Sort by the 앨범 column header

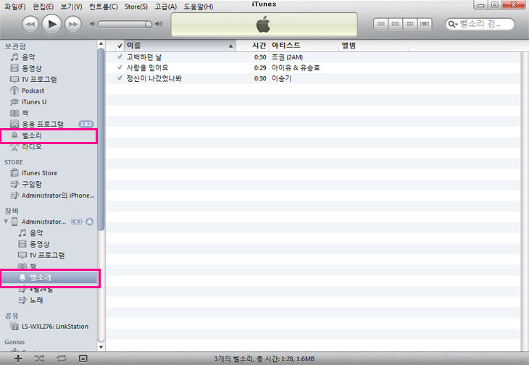click(x=374, y=46)
